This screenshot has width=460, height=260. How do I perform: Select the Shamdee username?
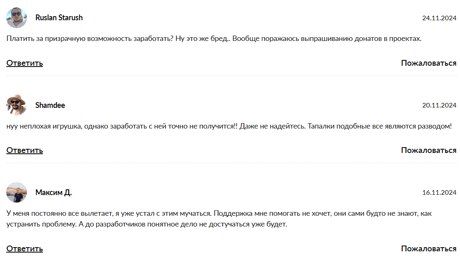tap(50, 105)
